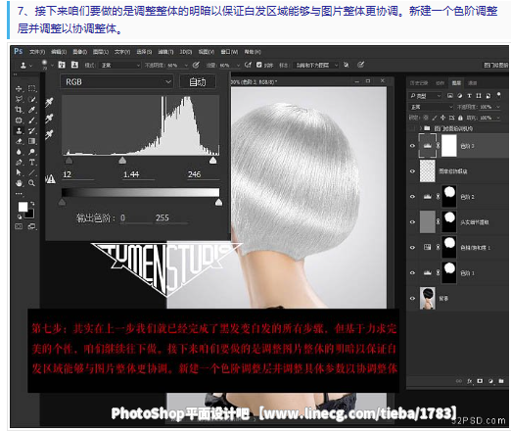Select the Pen tool

click(x=19, y=163)
